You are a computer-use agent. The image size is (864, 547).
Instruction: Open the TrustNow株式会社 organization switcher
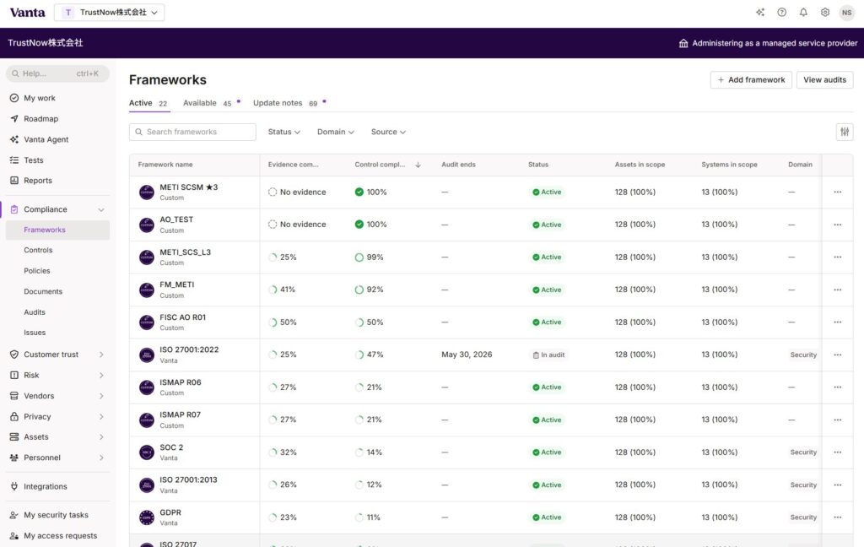pyautogui.click(x=109, y=13)
